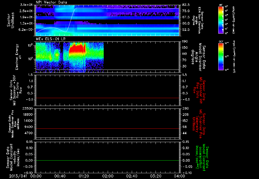The height and width of the screenshot is (179, 259).
Task: Click the '9400' scanner position tick label
Action: (x=29, y=127)
